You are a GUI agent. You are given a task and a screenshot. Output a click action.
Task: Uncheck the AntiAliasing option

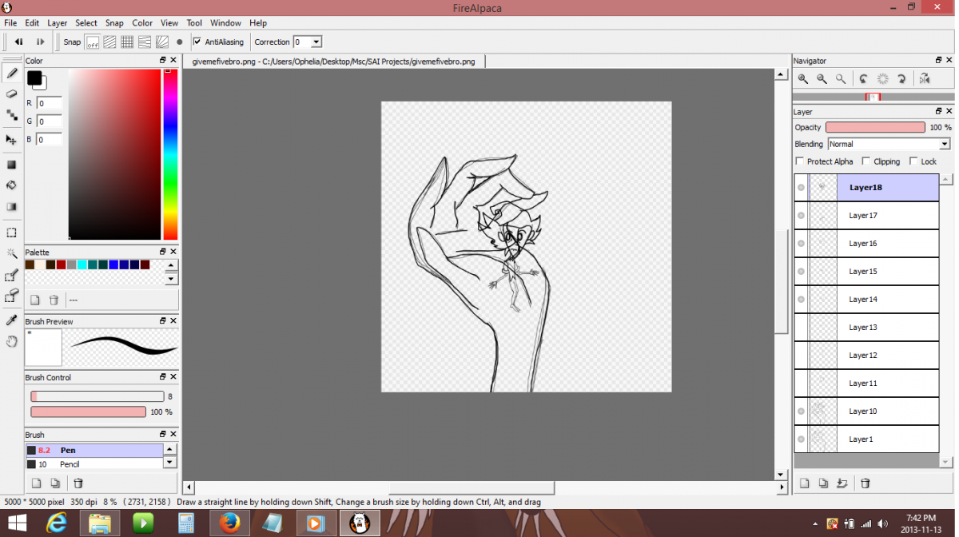pyautogui.click(x=197, y=42)
